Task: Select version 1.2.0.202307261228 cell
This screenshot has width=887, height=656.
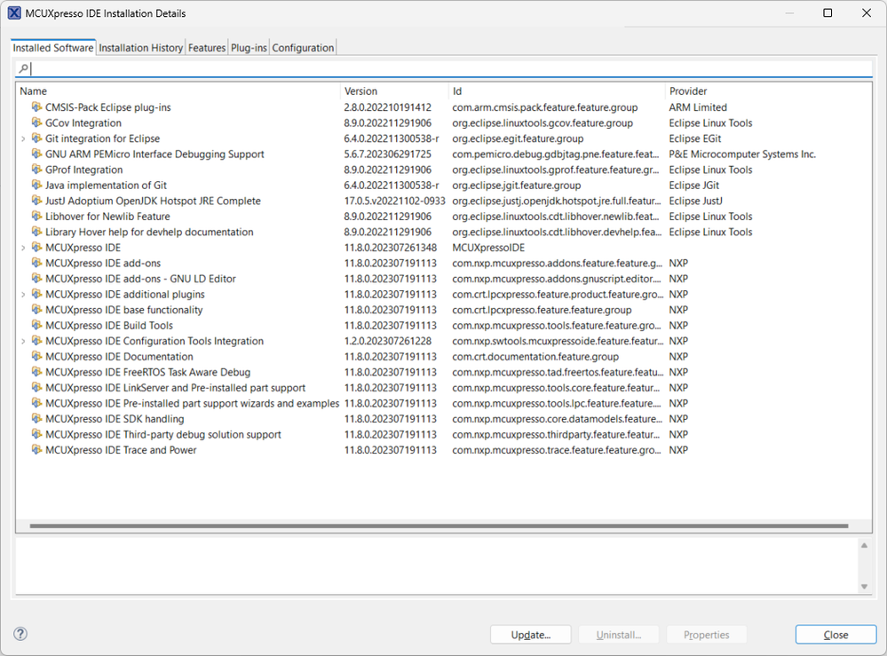Action: tap(387, 341)
